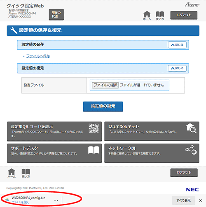Click the wrench icon in the title bar
Viewport: 206px width, 207px height.
click(x=14, y=30)
